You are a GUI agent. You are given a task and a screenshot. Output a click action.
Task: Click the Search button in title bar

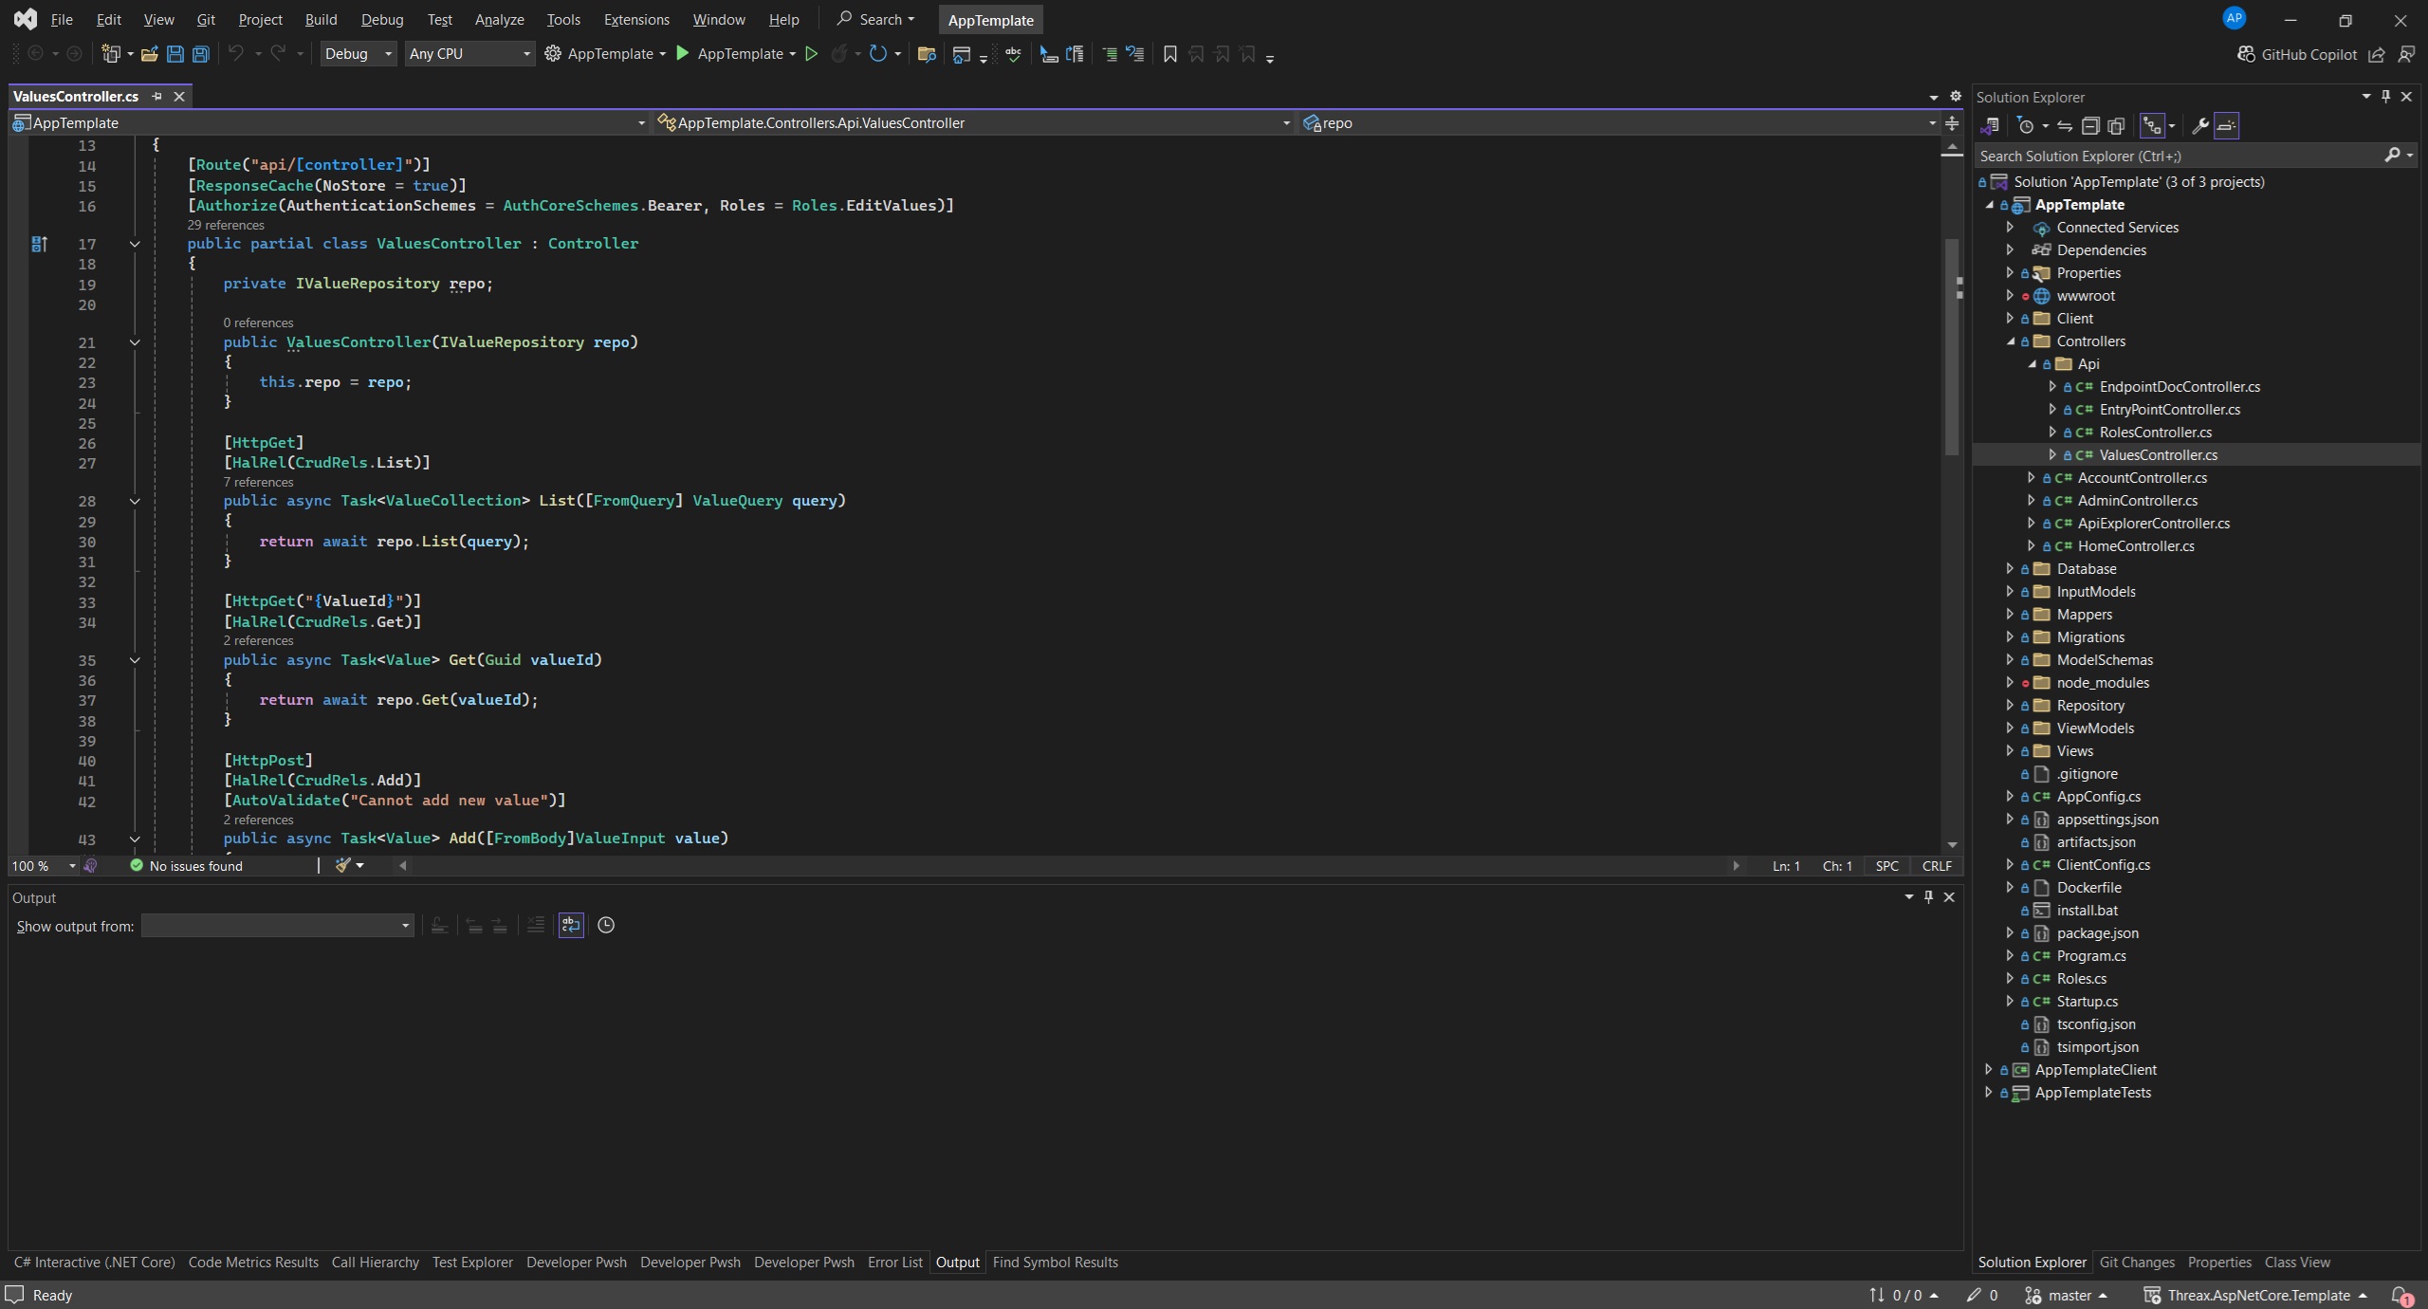875,19
